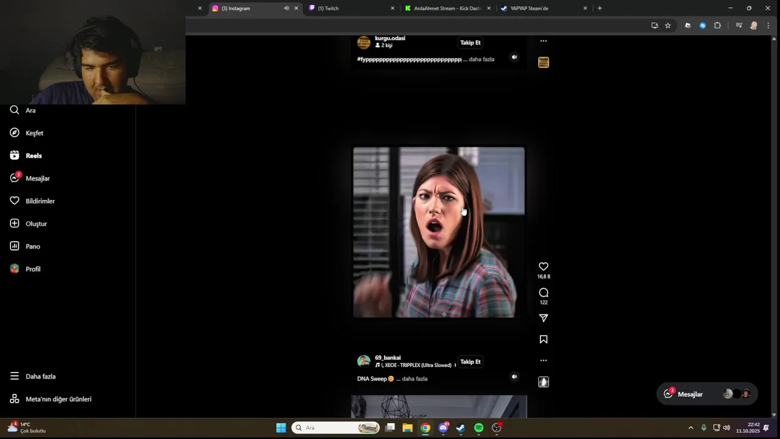Open Task View from the taskbar
Screen dimensions: 780x439
[390, 428]
